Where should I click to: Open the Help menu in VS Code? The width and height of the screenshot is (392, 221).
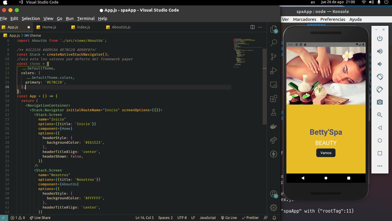click(103, 18)
